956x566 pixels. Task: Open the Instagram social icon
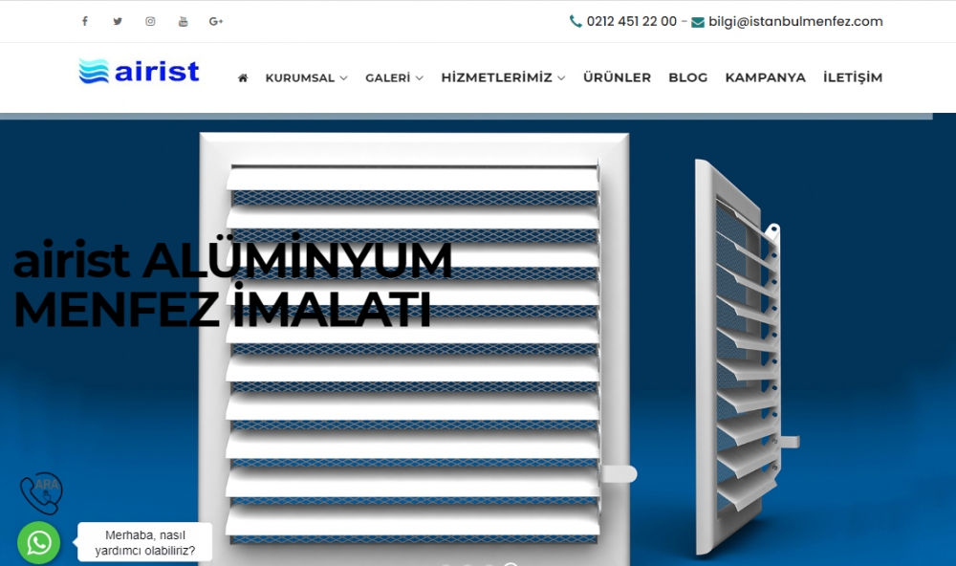click(150, 21)
